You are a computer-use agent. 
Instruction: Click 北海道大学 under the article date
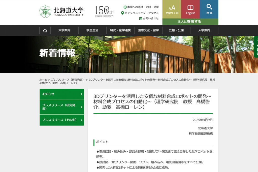205,128
